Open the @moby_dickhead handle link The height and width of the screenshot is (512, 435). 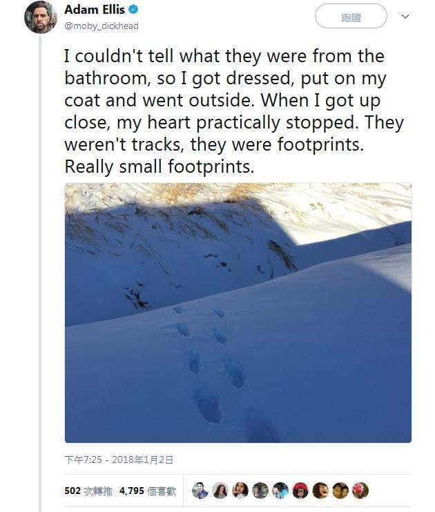[x=101, y=26]
